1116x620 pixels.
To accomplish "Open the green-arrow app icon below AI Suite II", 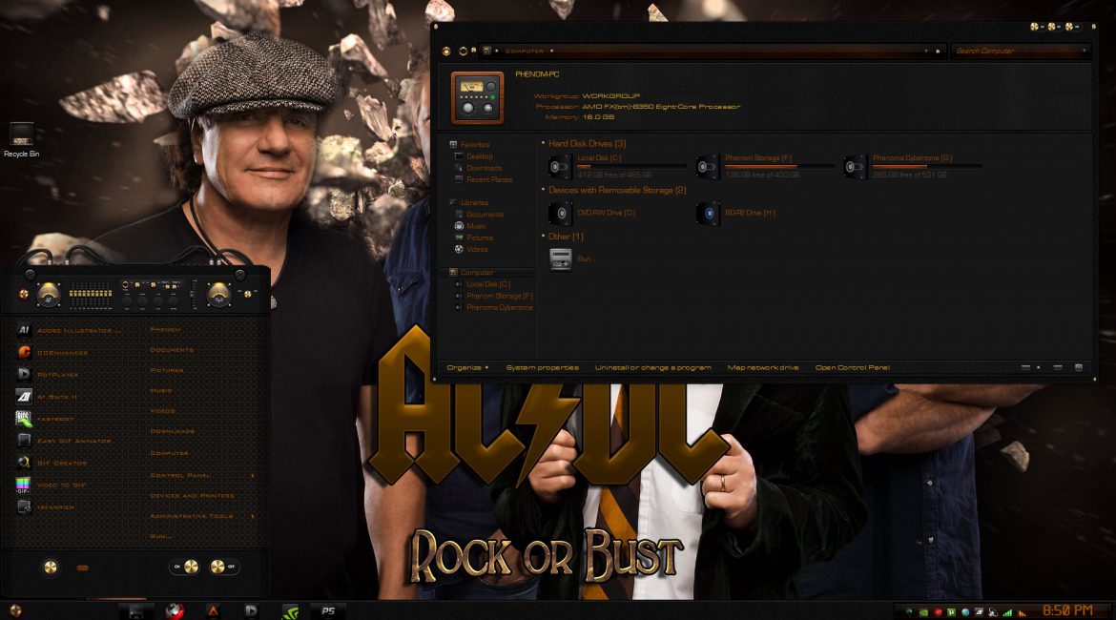I will tap(24, 419).
